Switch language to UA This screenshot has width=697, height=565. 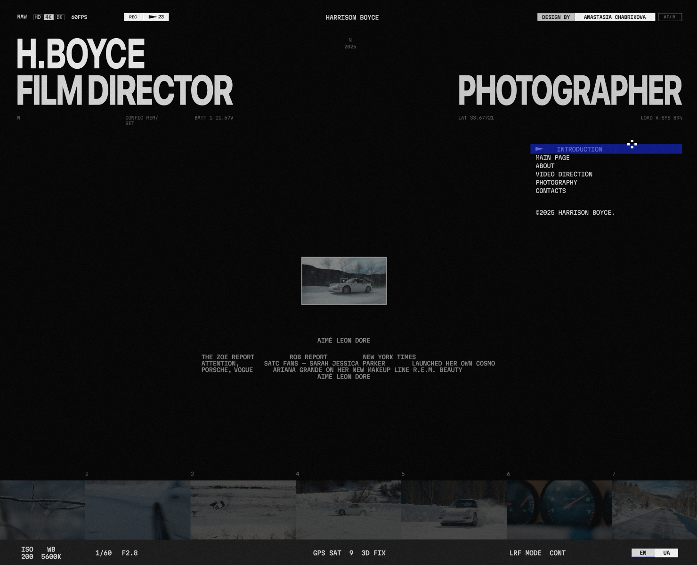pyautogui.click(x=665, y=553)
